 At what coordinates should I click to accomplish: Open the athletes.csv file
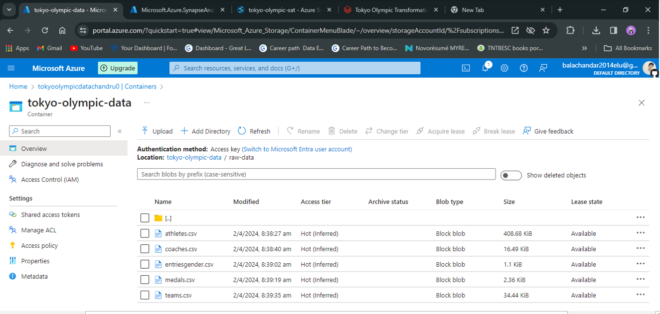180,233
